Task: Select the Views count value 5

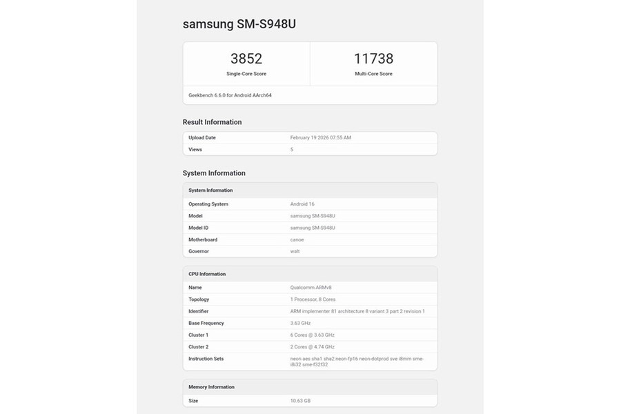Action: click(x=292, y=149)
